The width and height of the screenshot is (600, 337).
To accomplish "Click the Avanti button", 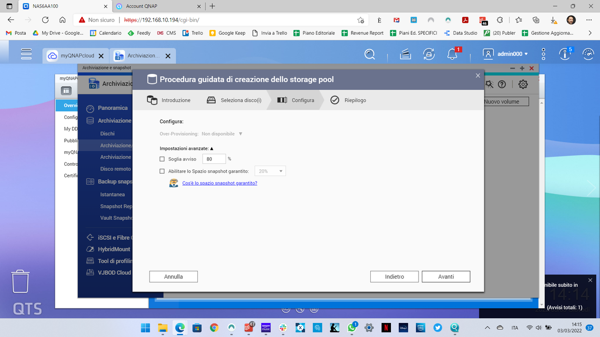I will coord(446,277).
